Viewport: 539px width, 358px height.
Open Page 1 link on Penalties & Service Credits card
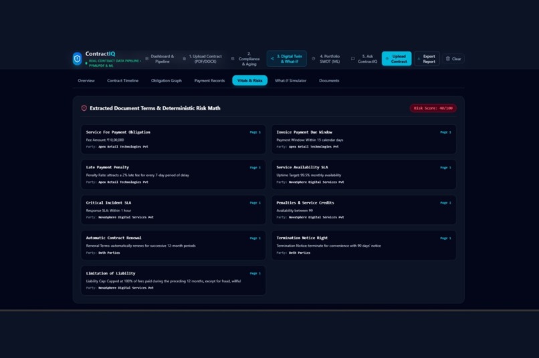[445, 203]
